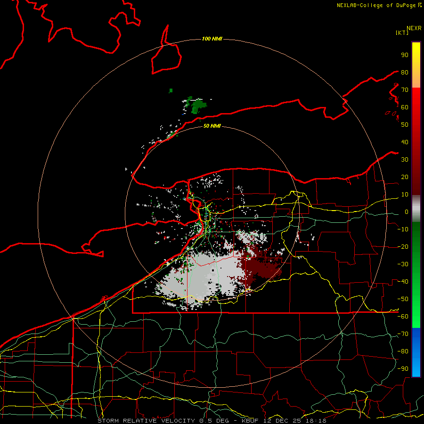This screenshot has height=424, width=424.
Task: Select the -60 value on the velocity scale
Action: point(403,317)
